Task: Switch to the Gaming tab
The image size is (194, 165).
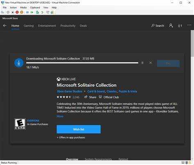Action: 29,26
